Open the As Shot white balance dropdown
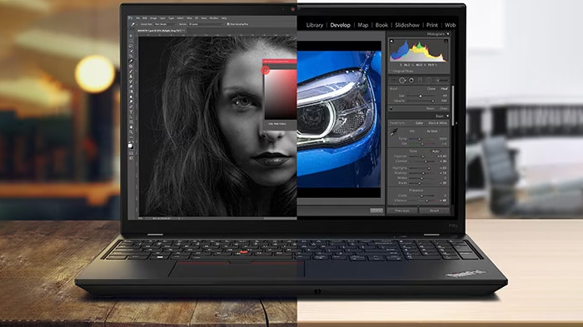 (432, 131)
